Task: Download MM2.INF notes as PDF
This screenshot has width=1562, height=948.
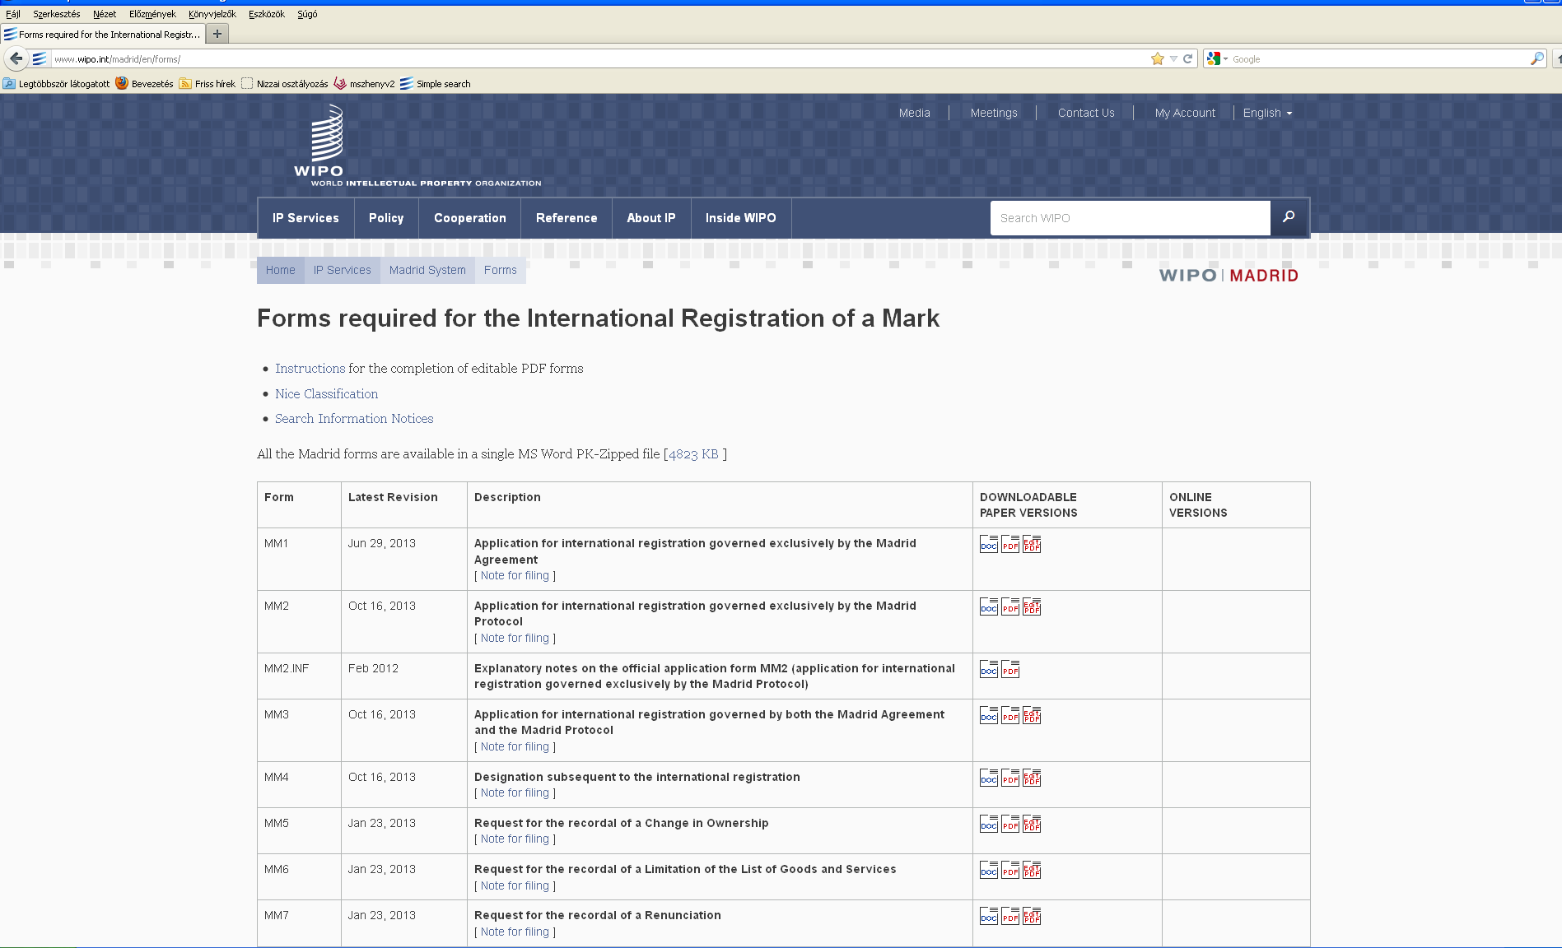Action: point(1010,669)
